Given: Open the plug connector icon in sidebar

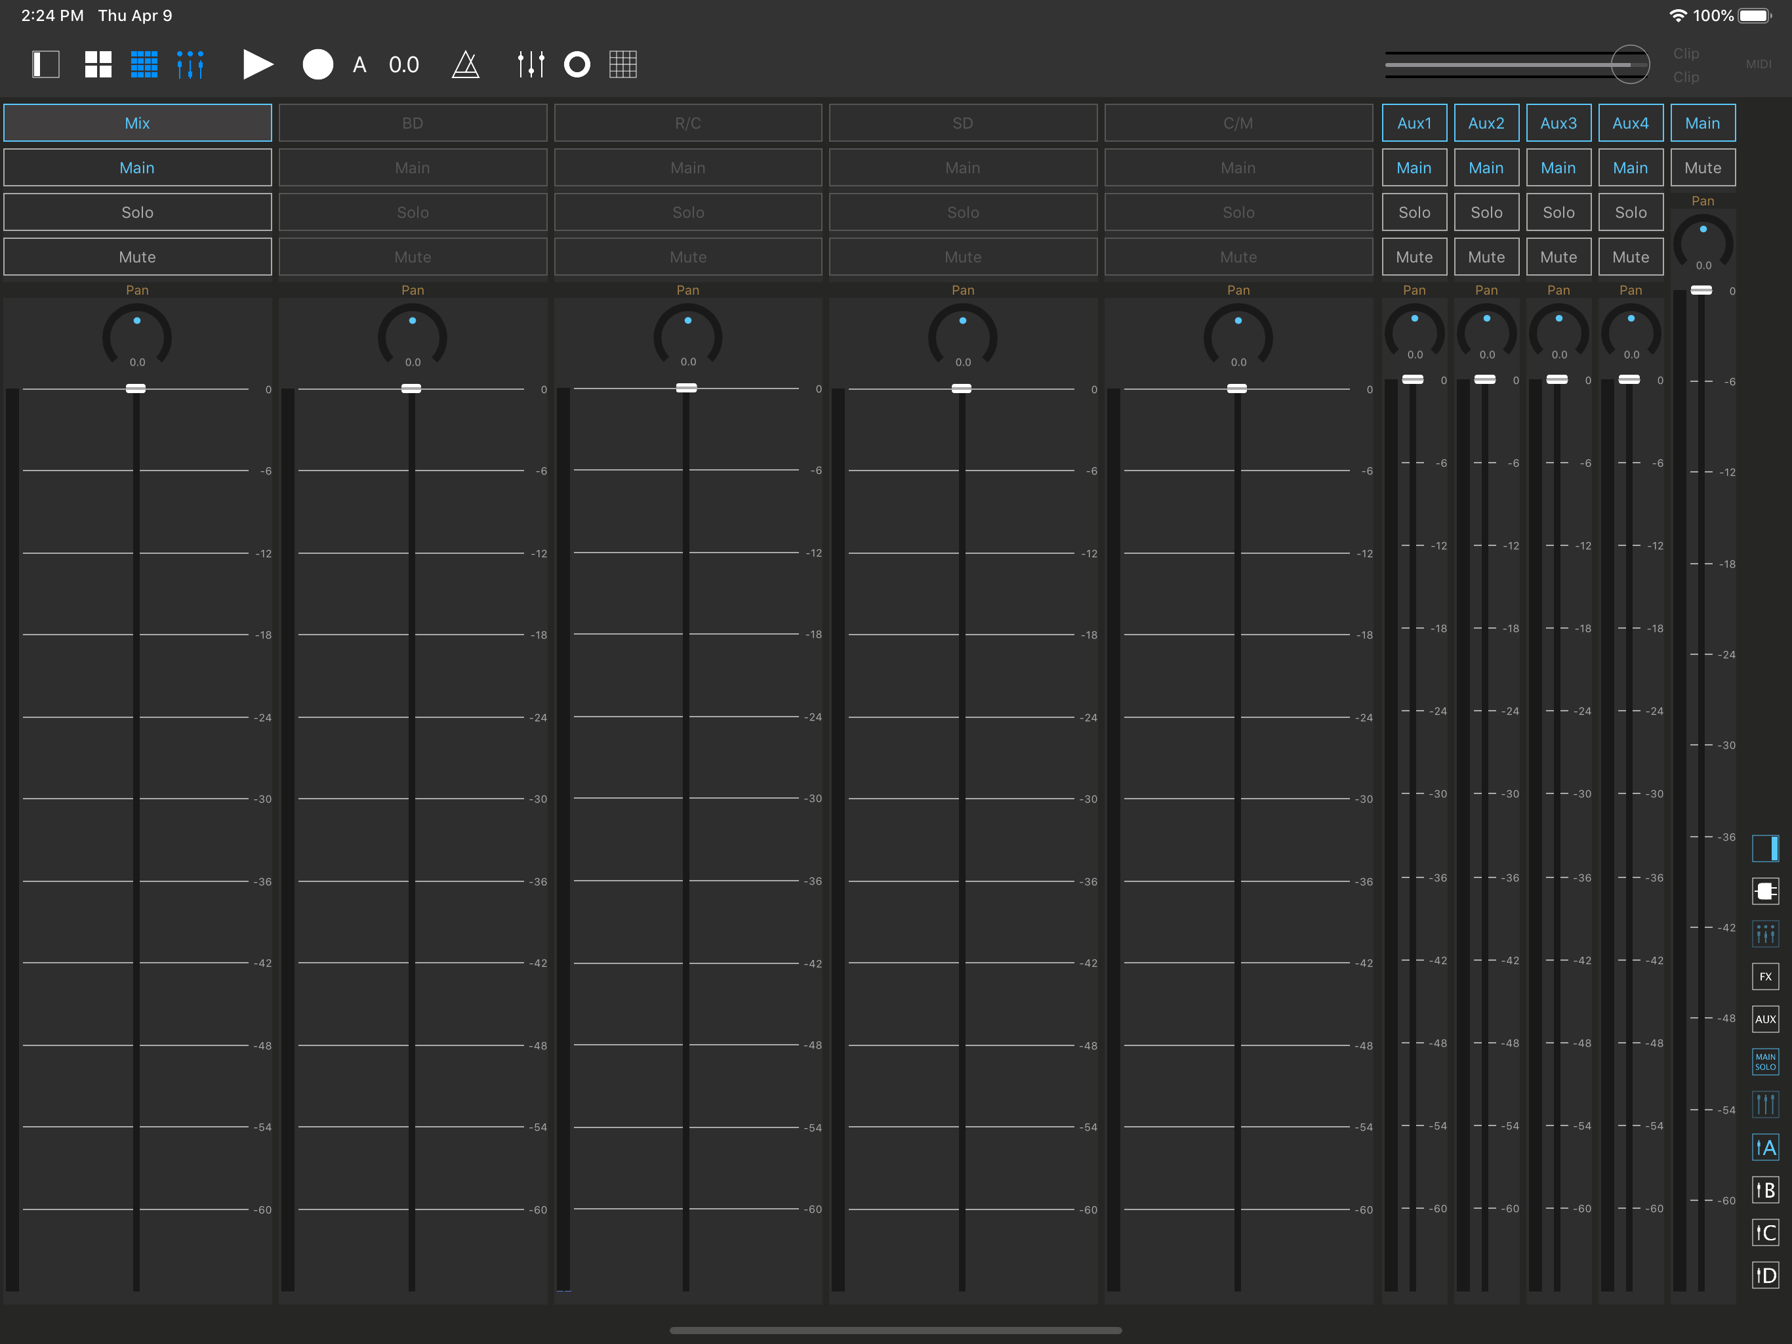Looking at the screenshot, I should (1765, 891).
